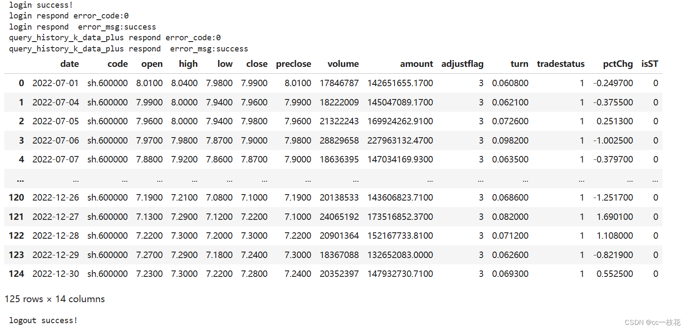
Task: Select date cell 2022-12-26
Action: coord(56,198)
